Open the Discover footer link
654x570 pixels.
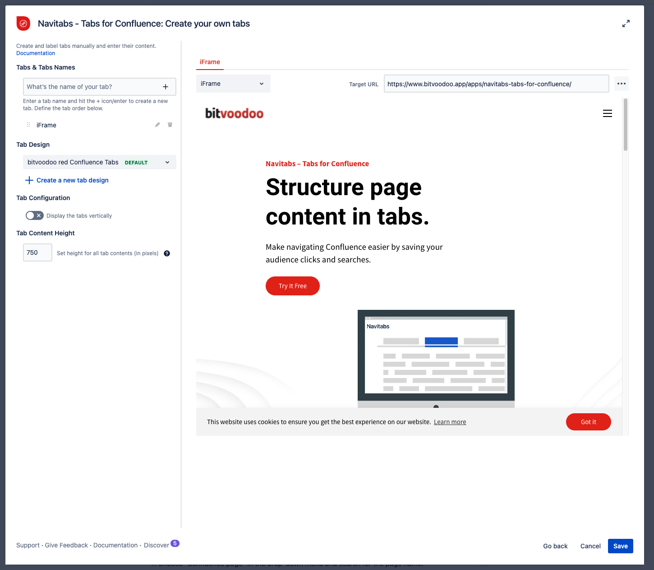157,545
